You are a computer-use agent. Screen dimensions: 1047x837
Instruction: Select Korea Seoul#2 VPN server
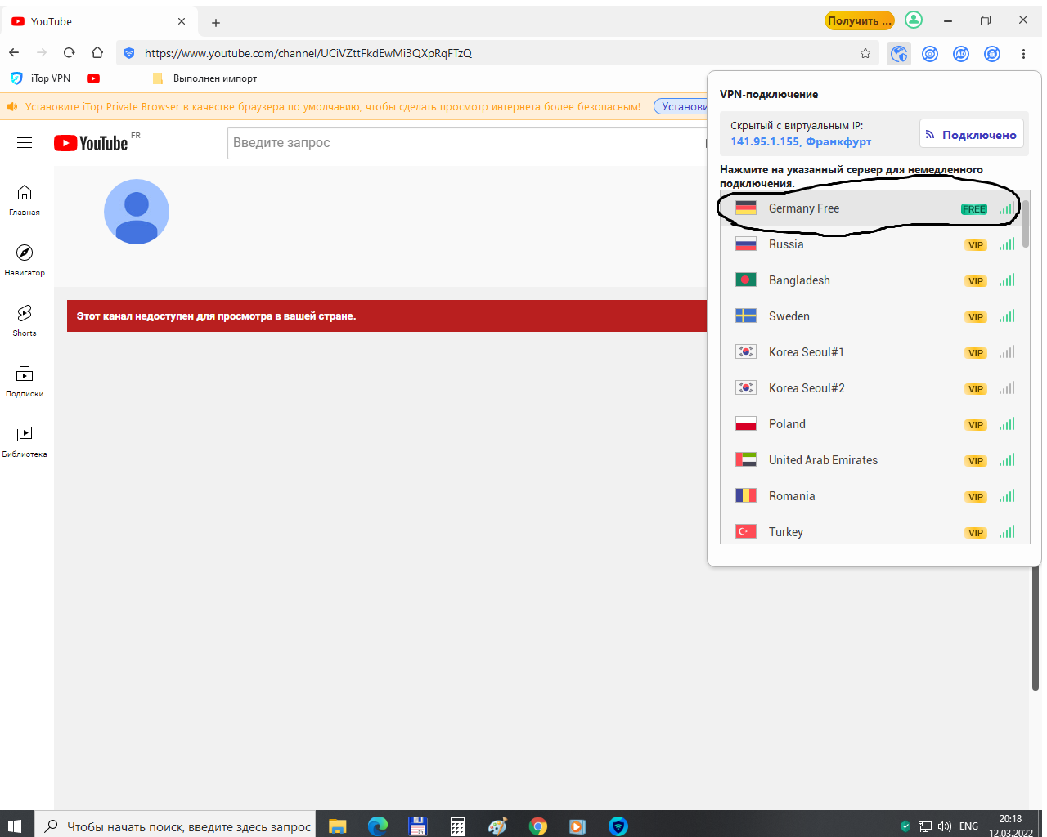(871, 388)
